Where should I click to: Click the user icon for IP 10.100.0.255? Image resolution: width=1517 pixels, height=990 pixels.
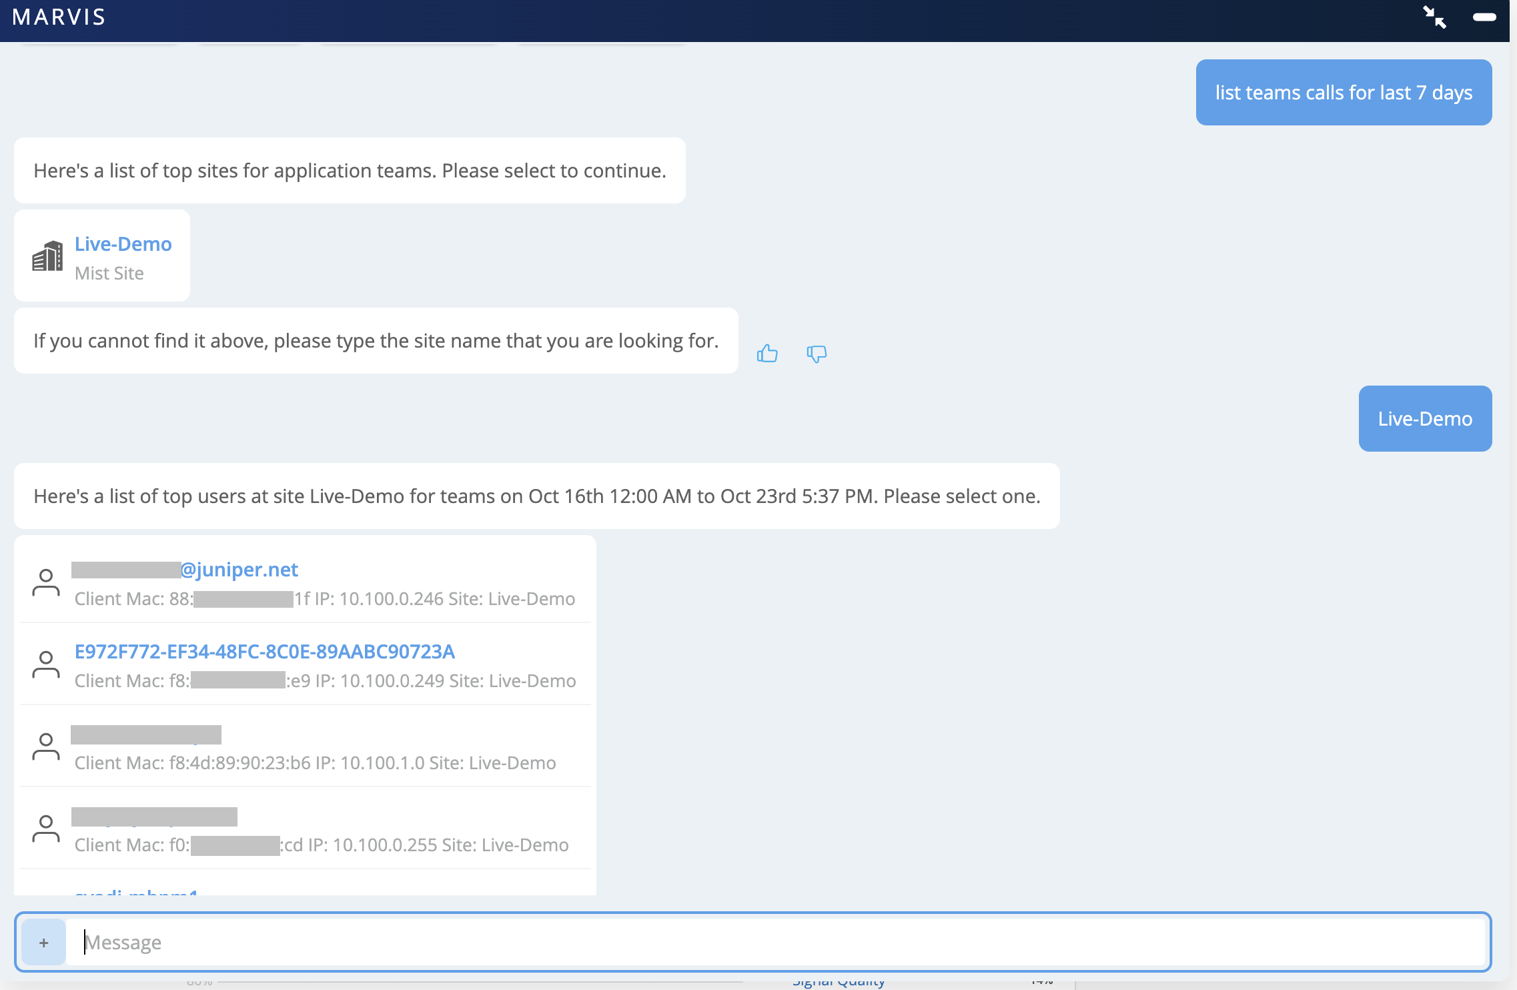(46, 829)
